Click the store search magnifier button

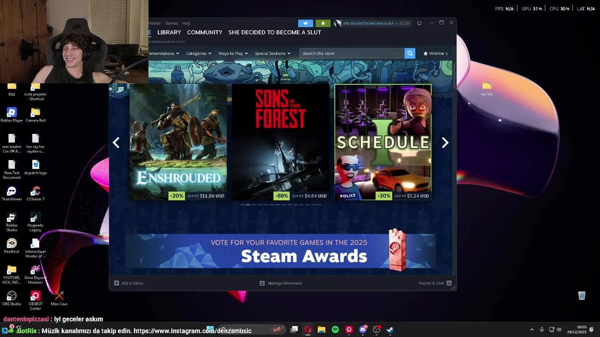[410, 53]
